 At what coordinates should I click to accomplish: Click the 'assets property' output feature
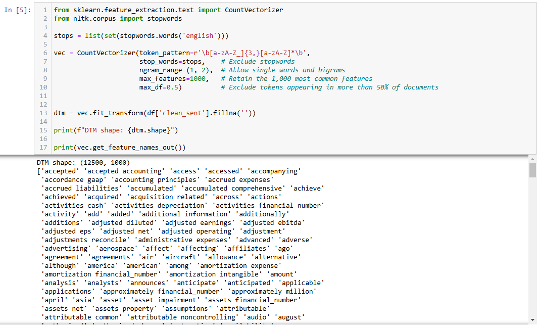pos(124,309)
